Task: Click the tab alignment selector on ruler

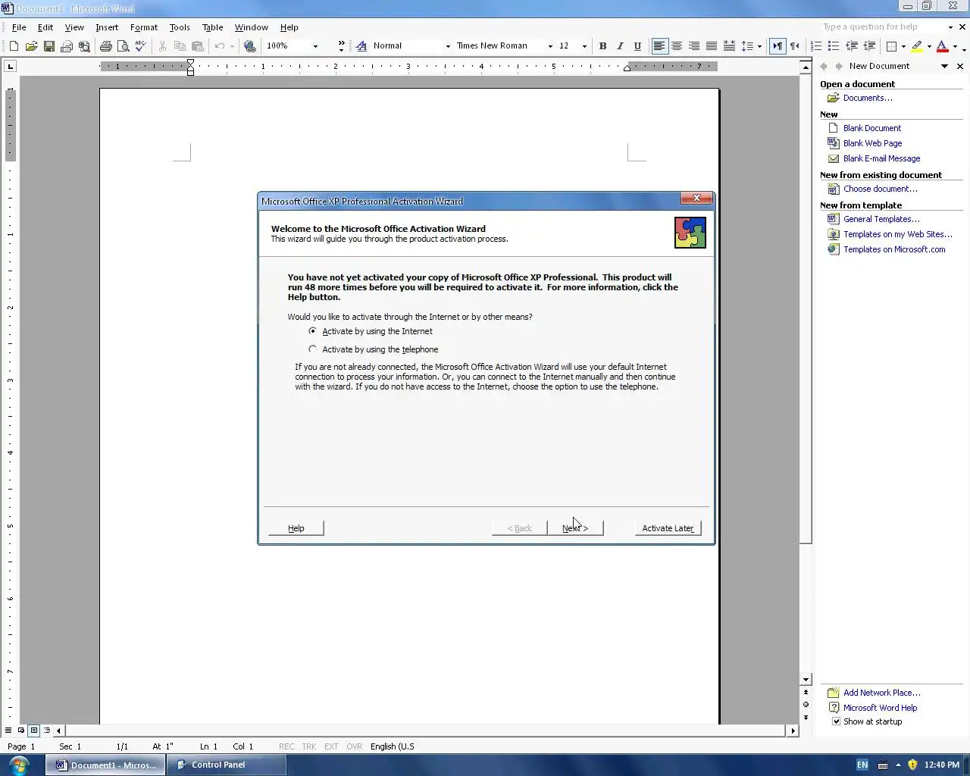Action: (x=10, y=67)
